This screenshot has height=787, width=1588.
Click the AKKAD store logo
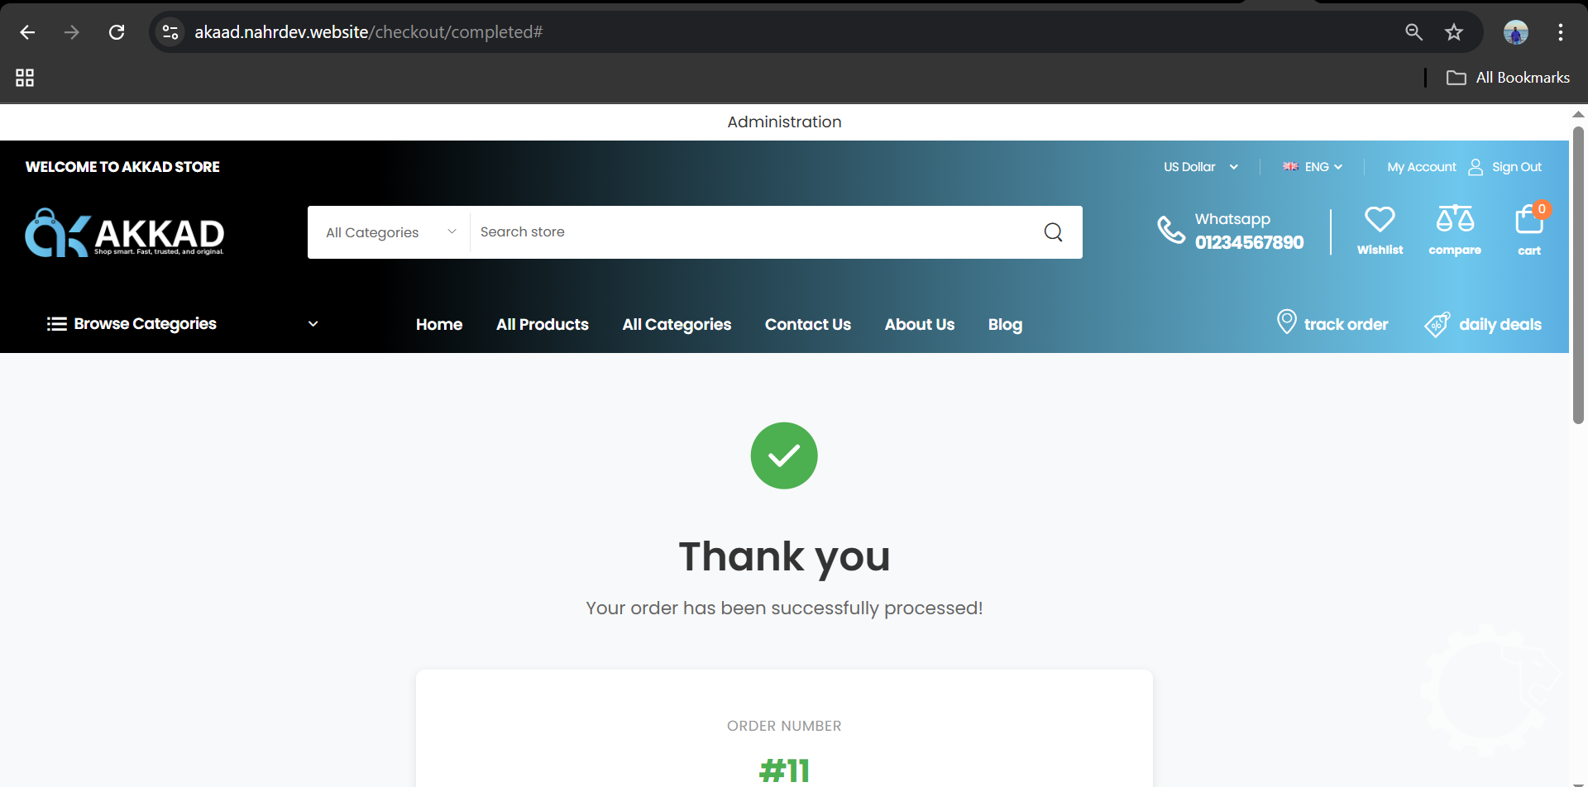(125, 232)
